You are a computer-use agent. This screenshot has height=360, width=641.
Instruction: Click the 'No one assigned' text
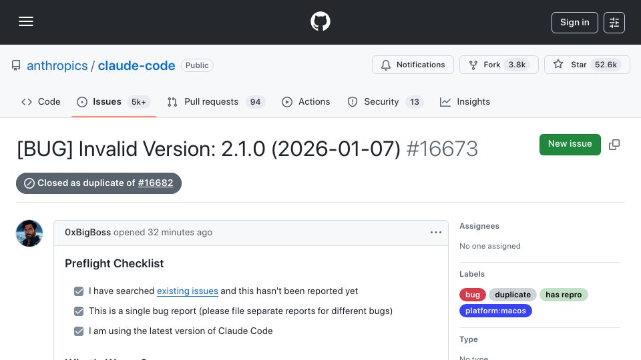489,246
